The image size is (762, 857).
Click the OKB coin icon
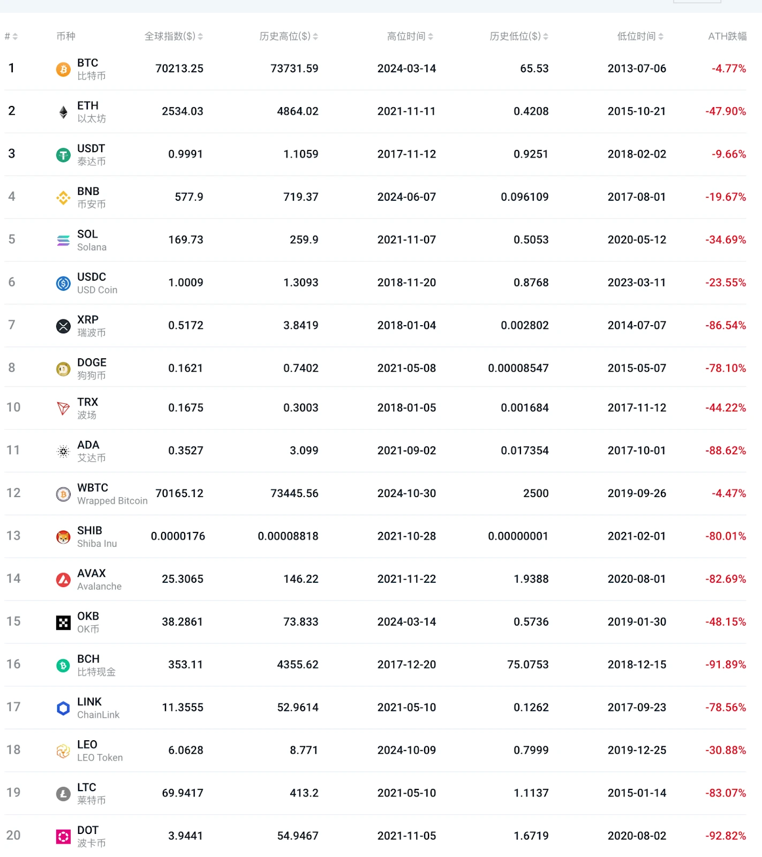(63, 622)
